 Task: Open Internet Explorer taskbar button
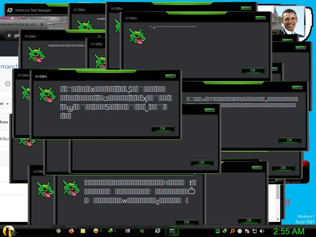point(113,231)
